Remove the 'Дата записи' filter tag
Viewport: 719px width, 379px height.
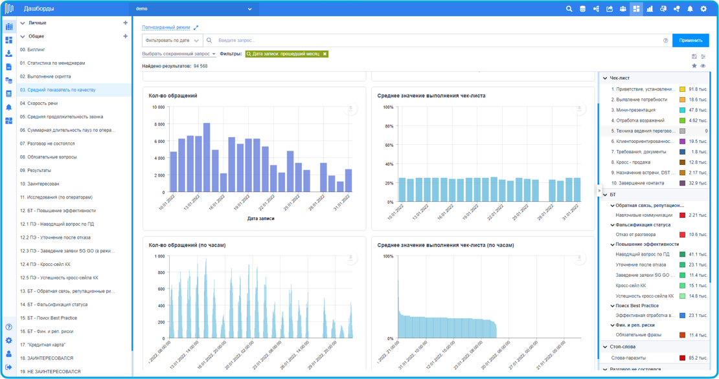point(325,54)
